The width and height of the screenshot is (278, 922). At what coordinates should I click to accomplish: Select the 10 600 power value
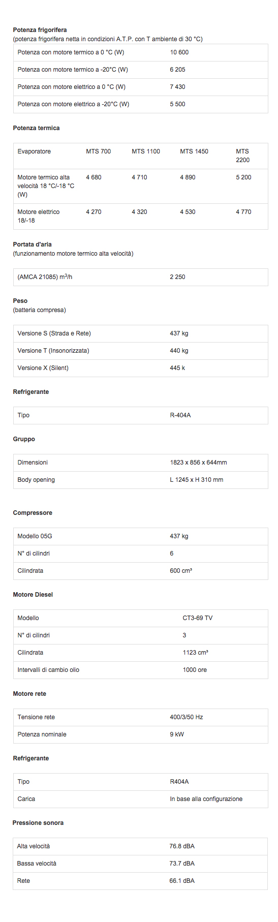click(x=179, y=52)
